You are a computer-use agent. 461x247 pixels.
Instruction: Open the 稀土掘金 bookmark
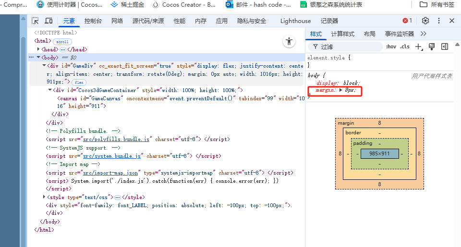pyautogui.click(x=127, y=4)
